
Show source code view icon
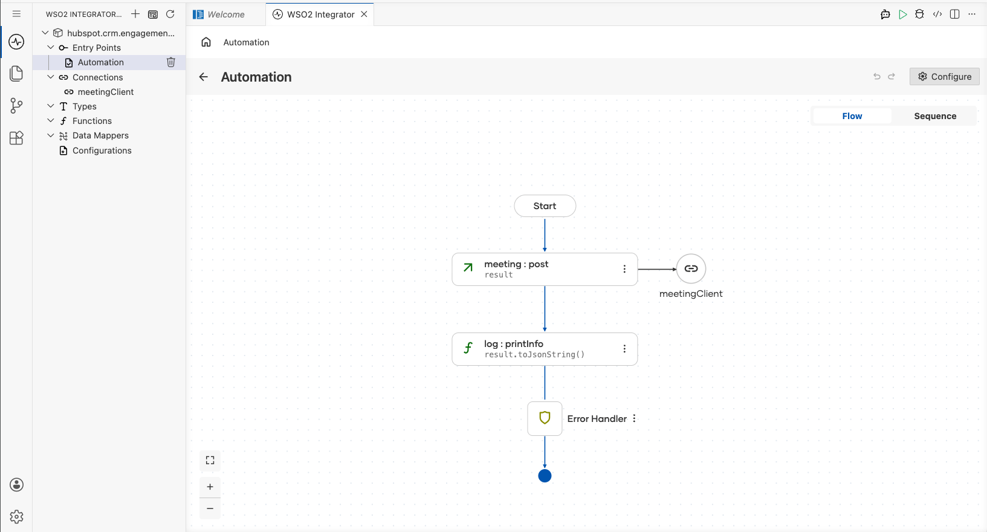click(937, 15)
